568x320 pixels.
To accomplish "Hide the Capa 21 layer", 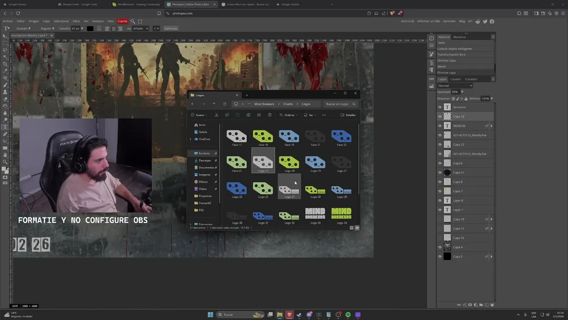I will tap(440, 172).
